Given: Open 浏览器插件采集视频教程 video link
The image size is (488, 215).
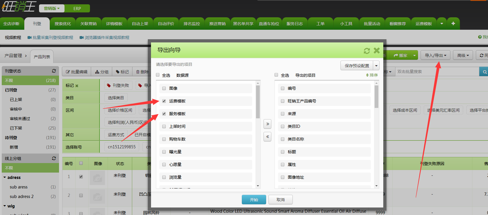Looking at the screenshot, I should tap(104, 38).
